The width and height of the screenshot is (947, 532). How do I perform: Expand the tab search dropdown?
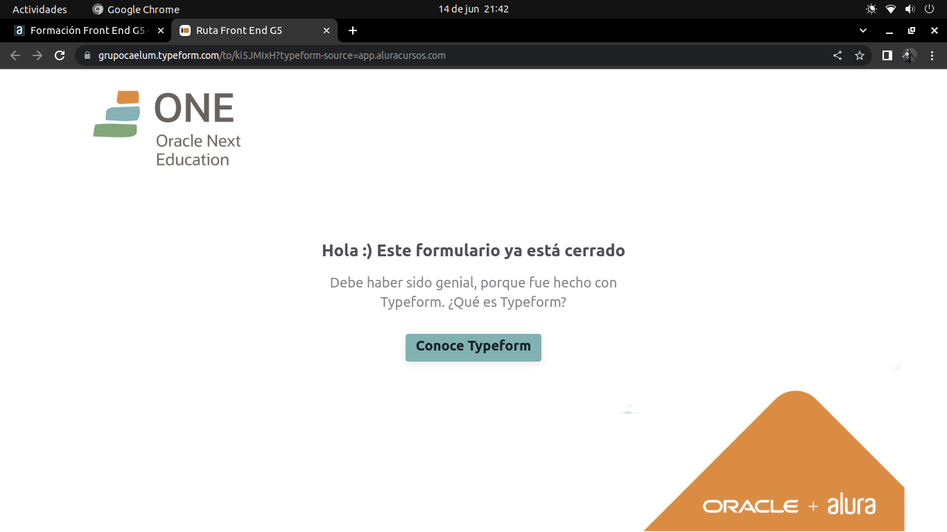[863, 30]
